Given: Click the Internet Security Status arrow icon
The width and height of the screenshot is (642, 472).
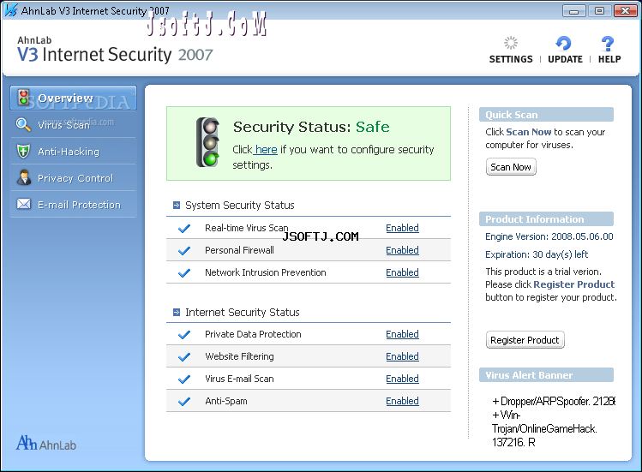Looking at the screenshot, I should pos(177,313).
